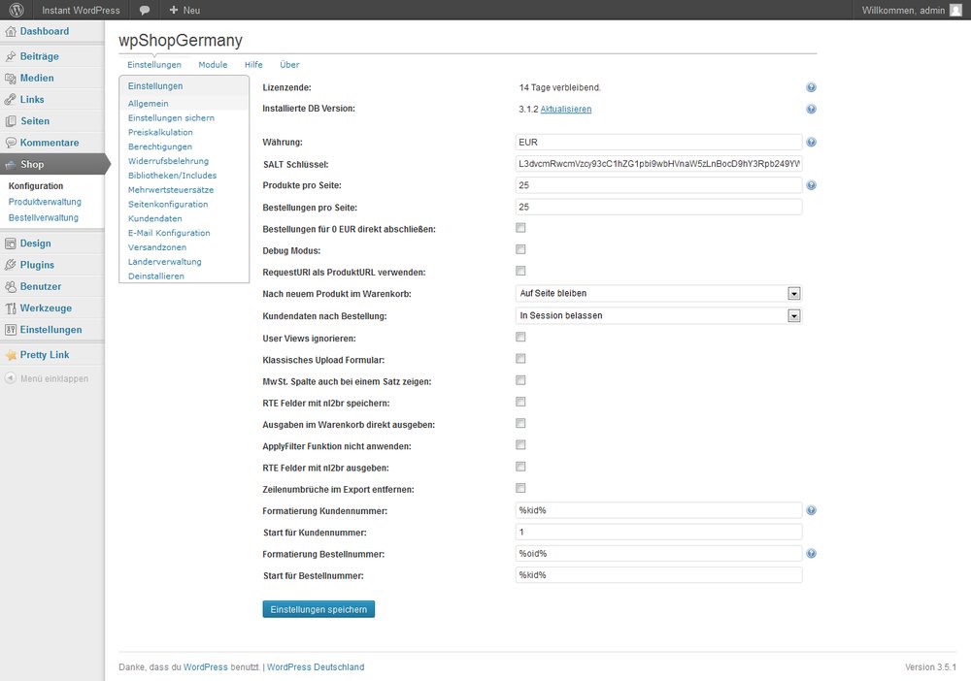971x681 pixels.
Task: Click Instant WordPress site name
Action: click(x=81, y=10)
